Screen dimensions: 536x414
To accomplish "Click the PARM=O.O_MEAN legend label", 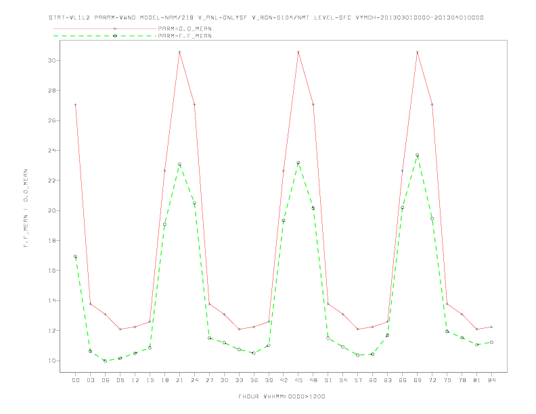I will tap(185, 28).
